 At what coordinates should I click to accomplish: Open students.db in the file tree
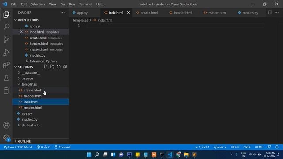click(41, 125)
